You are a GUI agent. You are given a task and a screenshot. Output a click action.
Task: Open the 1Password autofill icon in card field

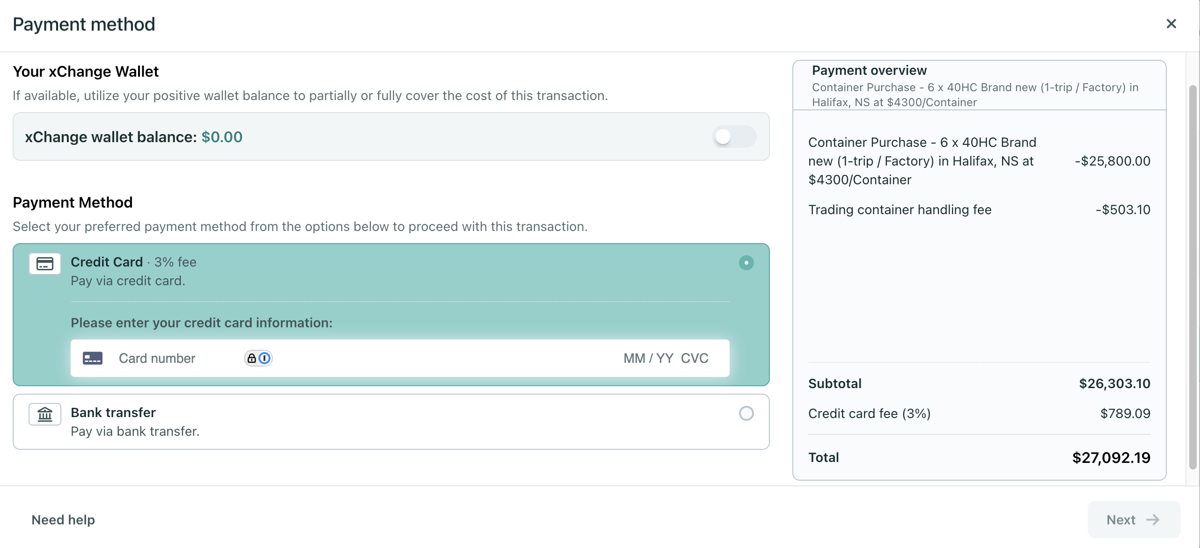(x=264, y=358)
